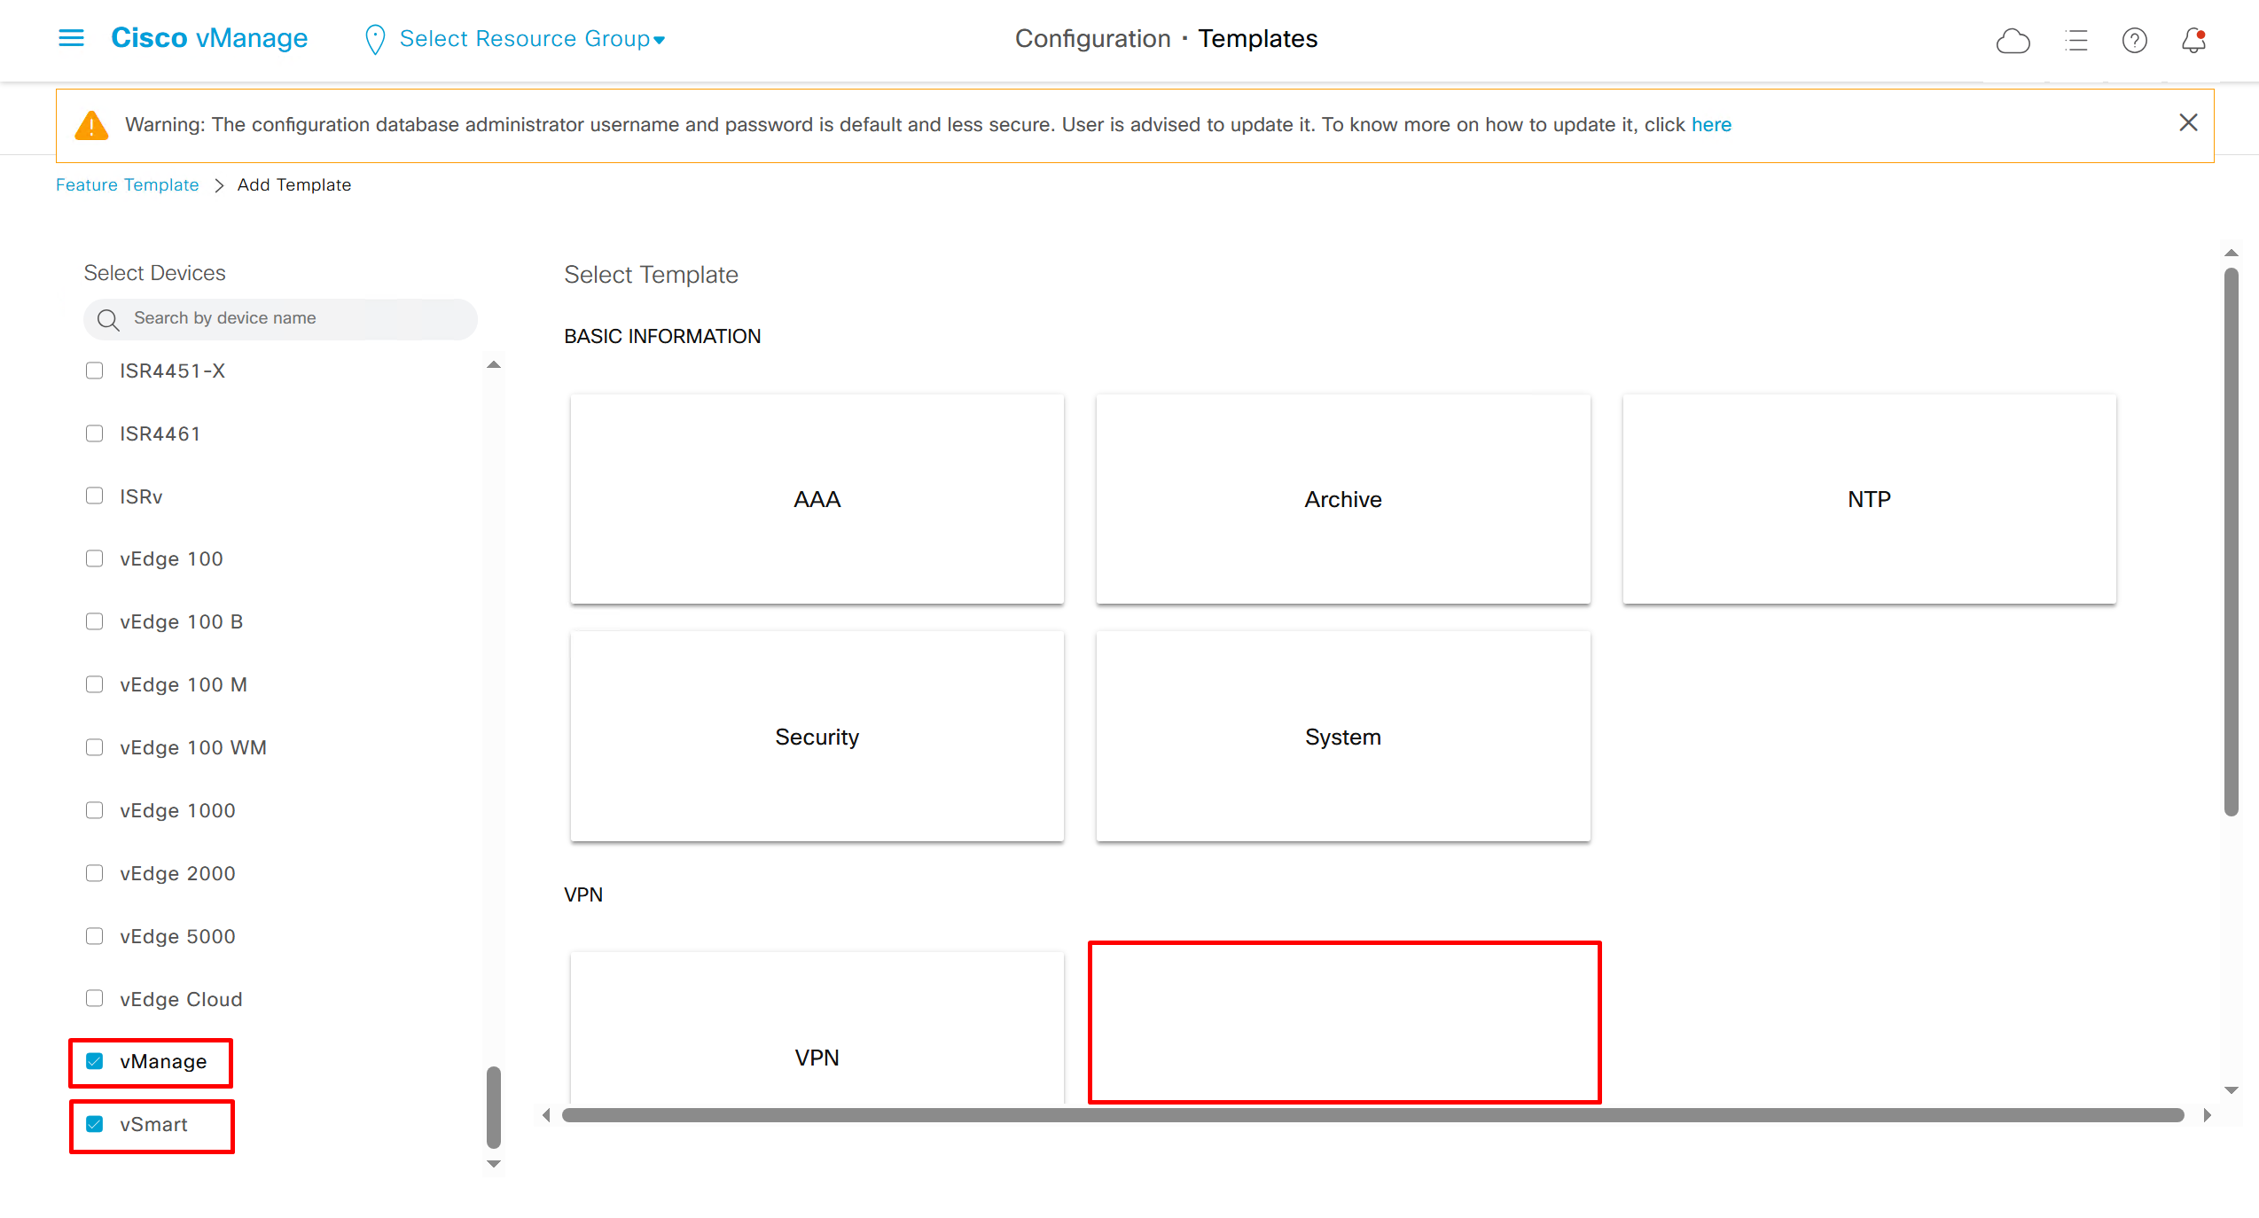Click the 'here' link in warning
The height and width of the screenshot is (1218, 2259).
coord(1710,125)
